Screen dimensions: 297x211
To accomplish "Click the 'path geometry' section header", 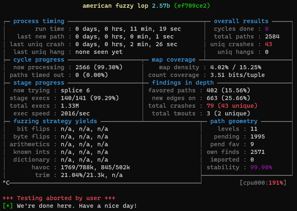I will point(234,121).
